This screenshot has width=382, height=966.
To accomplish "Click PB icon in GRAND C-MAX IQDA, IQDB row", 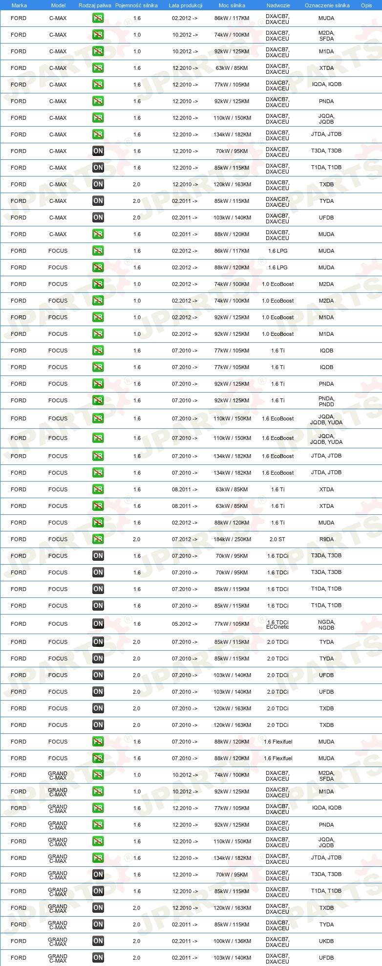I will pos(98,808).
